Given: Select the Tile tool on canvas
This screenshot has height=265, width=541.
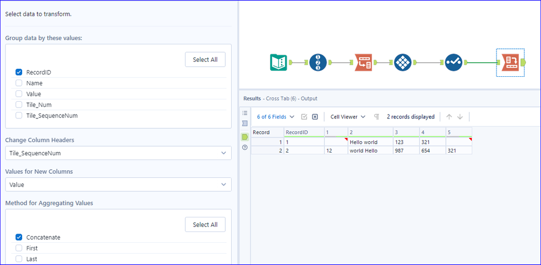Looking at the screenshot, I should [403, 62].
